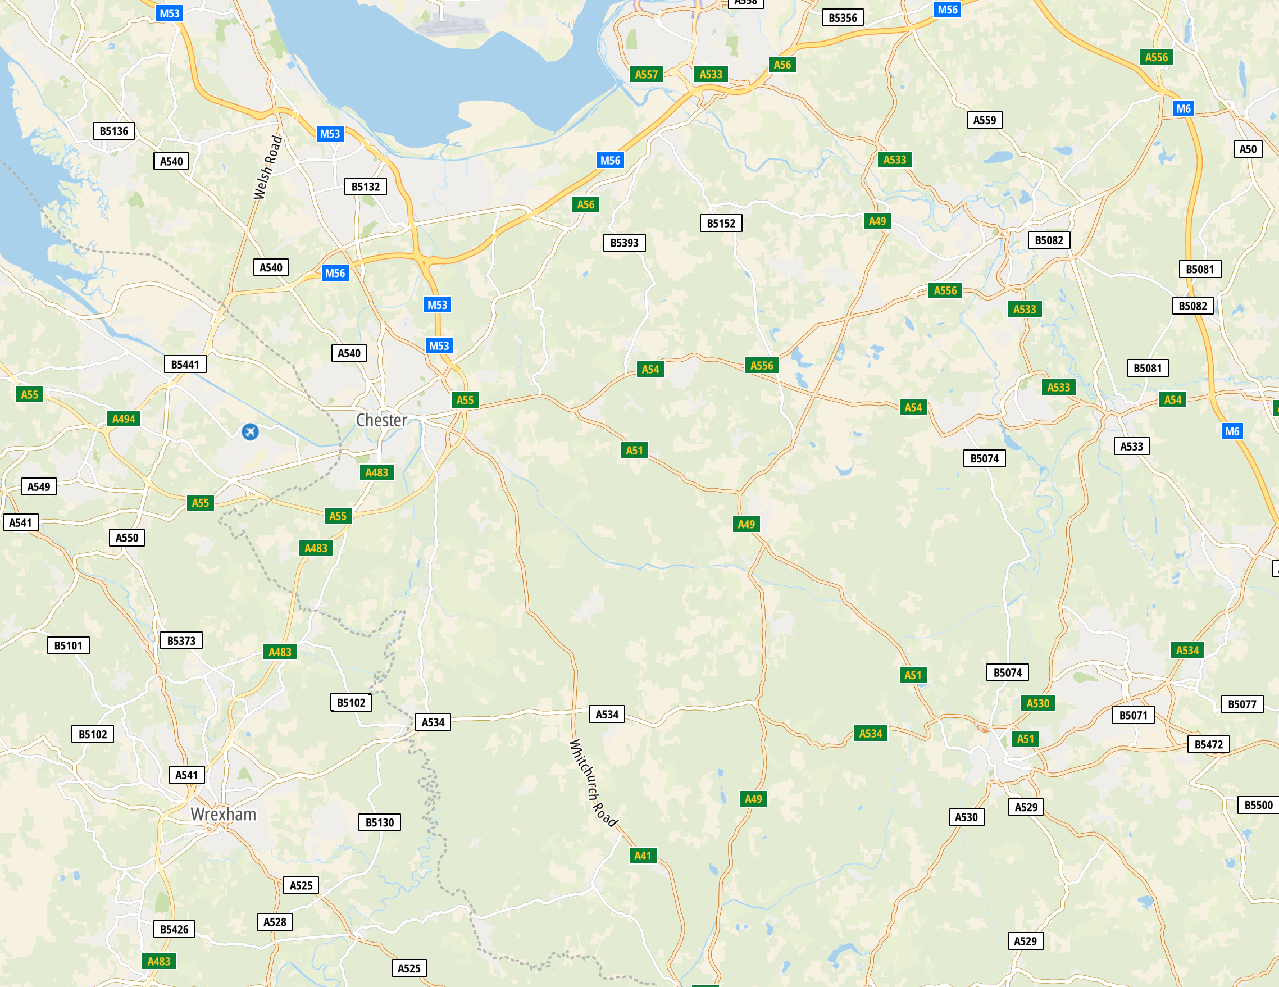Select the A41 road shield
The image size is (1279, 987).
(x=643, y=856)
